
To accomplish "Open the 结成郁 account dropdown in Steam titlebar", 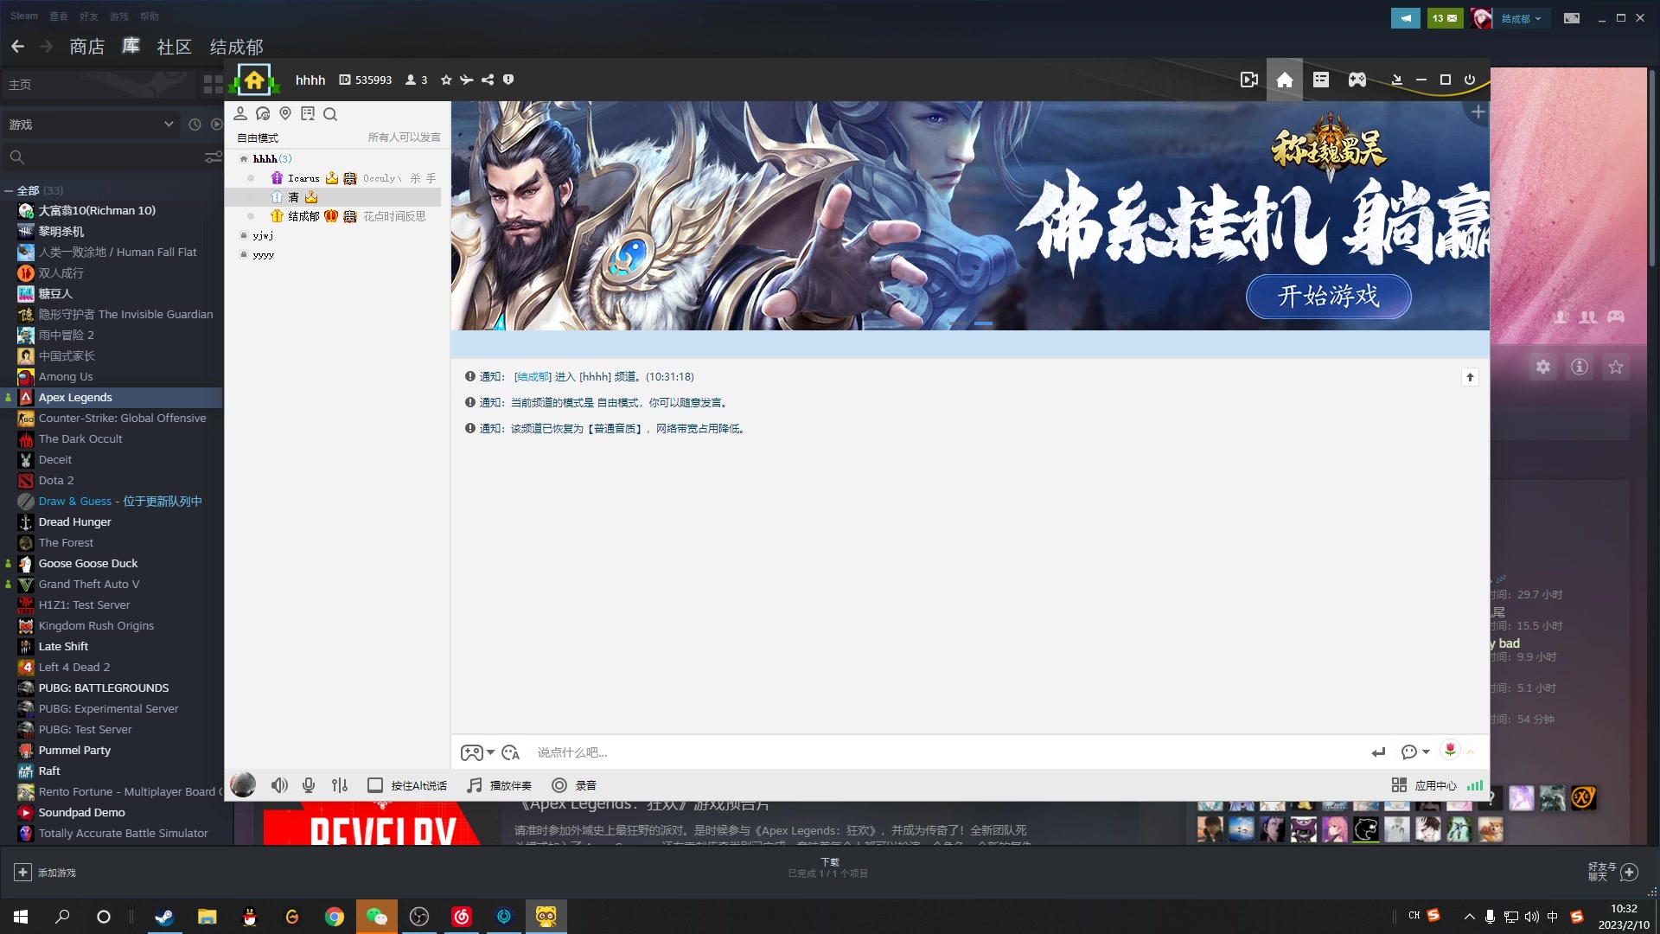I will pyautogui.click(x=1521, y=18).
